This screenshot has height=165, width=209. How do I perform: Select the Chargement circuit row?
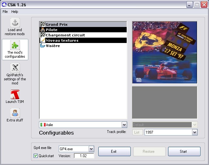pyautogui.click(x=83, y=35)
